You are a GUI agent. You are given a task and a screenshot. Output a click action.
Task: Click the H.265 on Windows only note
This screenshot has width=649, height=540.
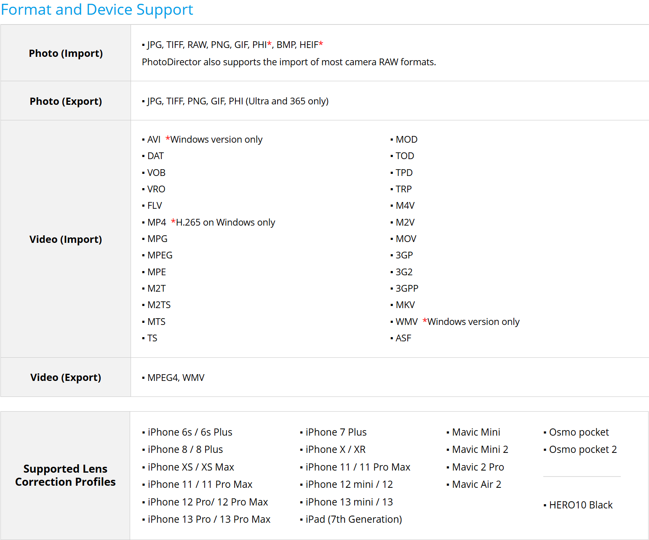pos(223,222)
